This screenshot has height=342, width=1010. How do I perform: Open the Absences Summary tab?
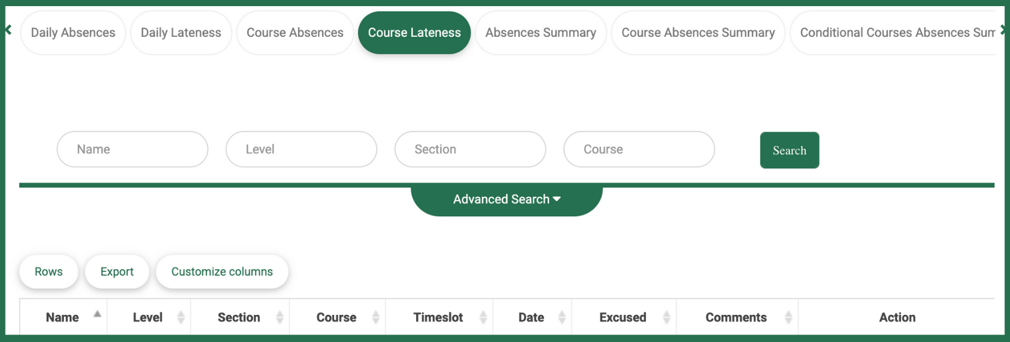[x=541, y=32]
